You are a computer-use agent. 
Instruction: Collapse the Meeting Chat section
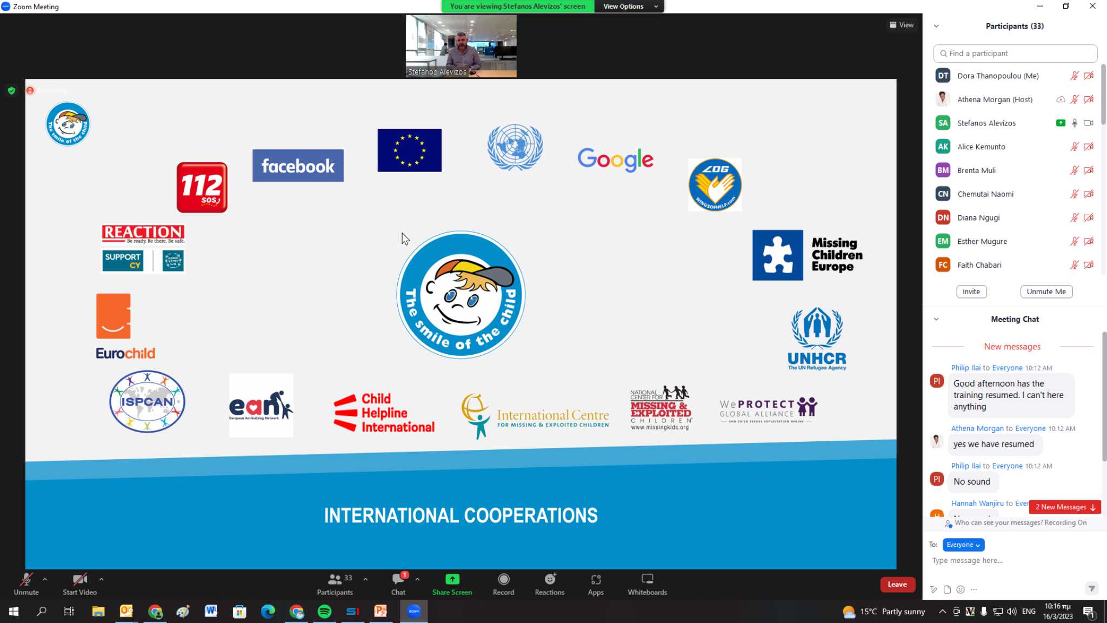point(936,319)
